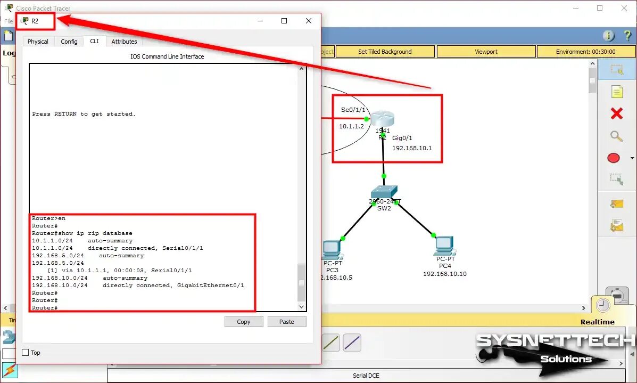
Task: Click the Realtime clock icon
Action: [x=603, y=305]
